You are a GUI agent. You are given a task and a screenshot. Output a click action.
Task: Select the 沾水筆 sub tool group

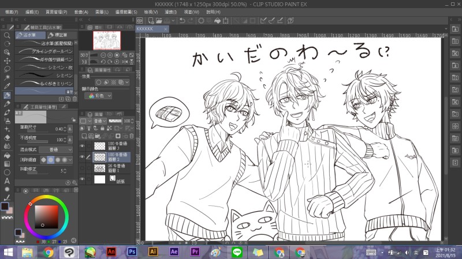[x=31, y=35]
